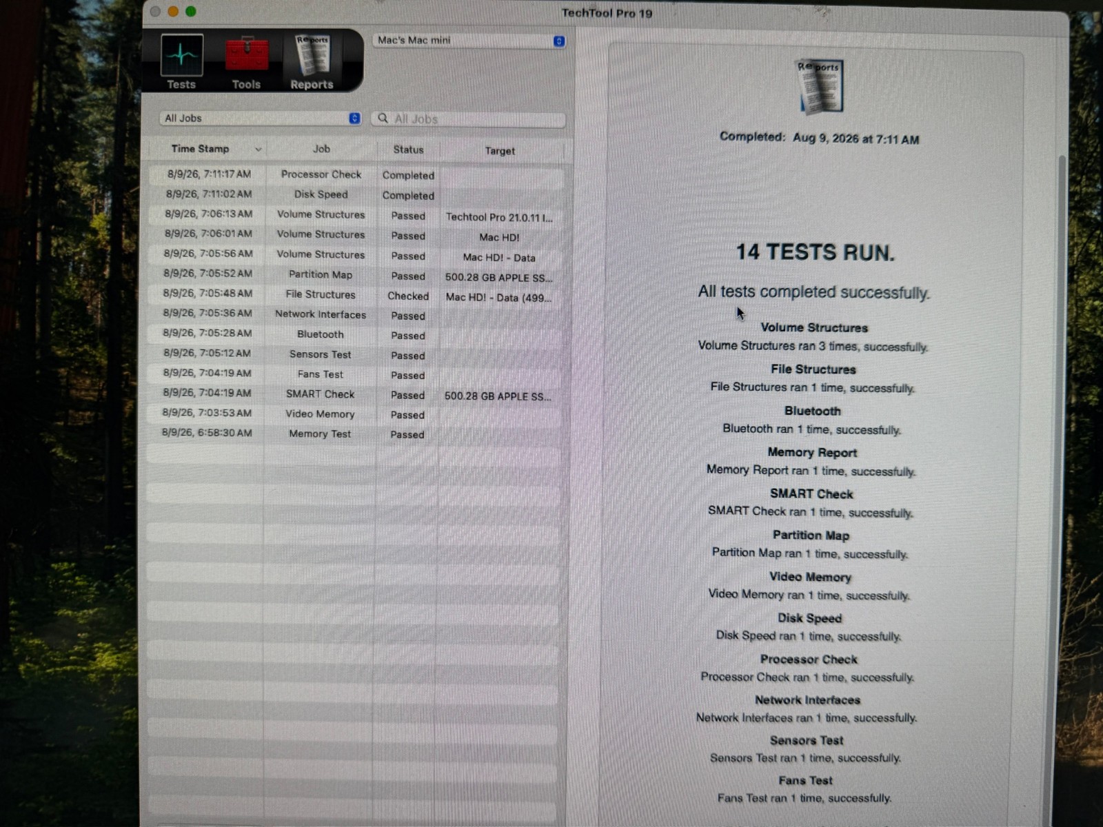
Task: Minimize the TechTool Pro window
Action: (x=173, y=12)
